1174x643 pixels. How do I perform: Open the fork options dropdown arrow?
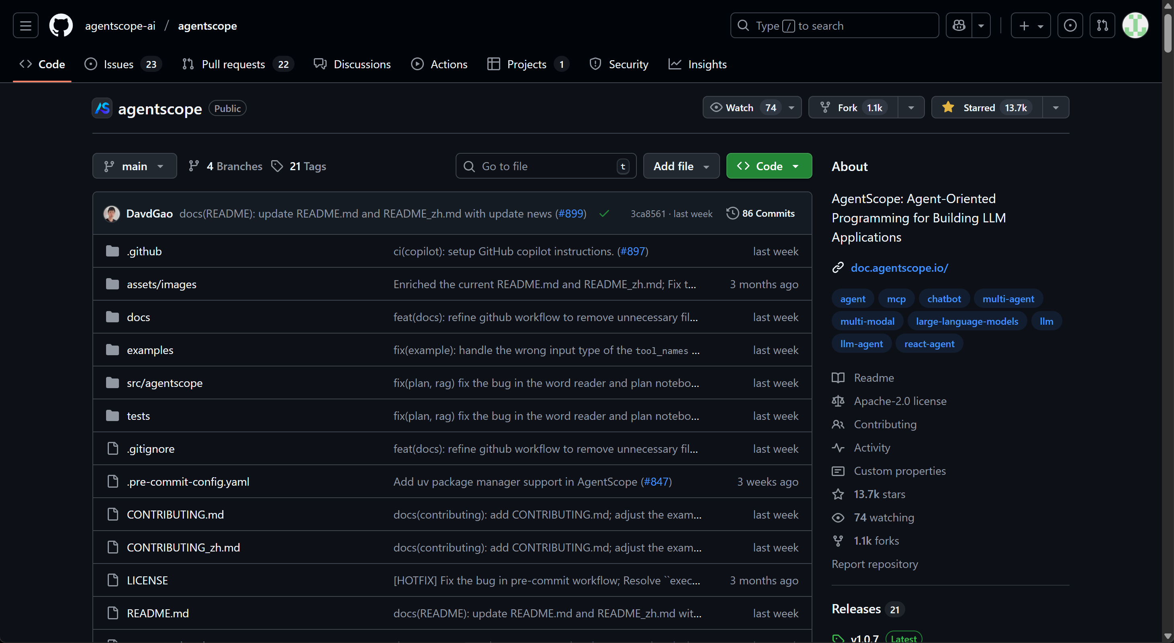pos(911,108)
